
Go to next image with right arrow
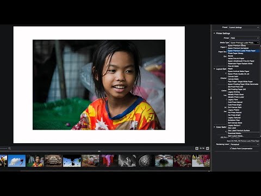click(208, 149)
